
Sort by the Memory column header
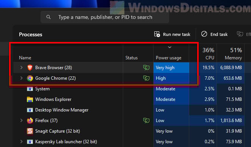click(x=233, y=58)
